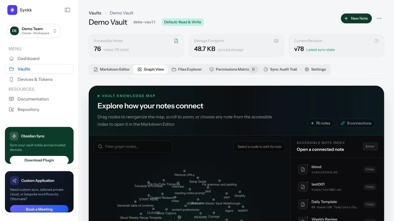Click the Latest sync state text
The height and width of the screenshot is (221, 394).
(x=320, y=50)
